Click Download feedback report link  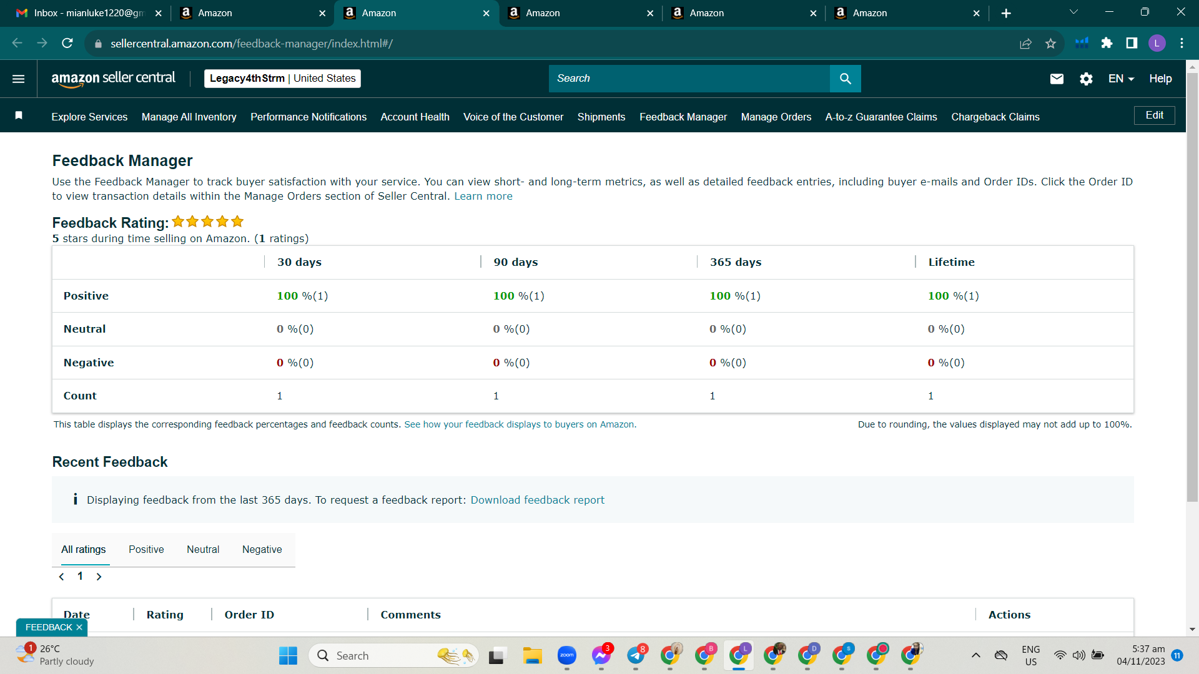point(538,500)
